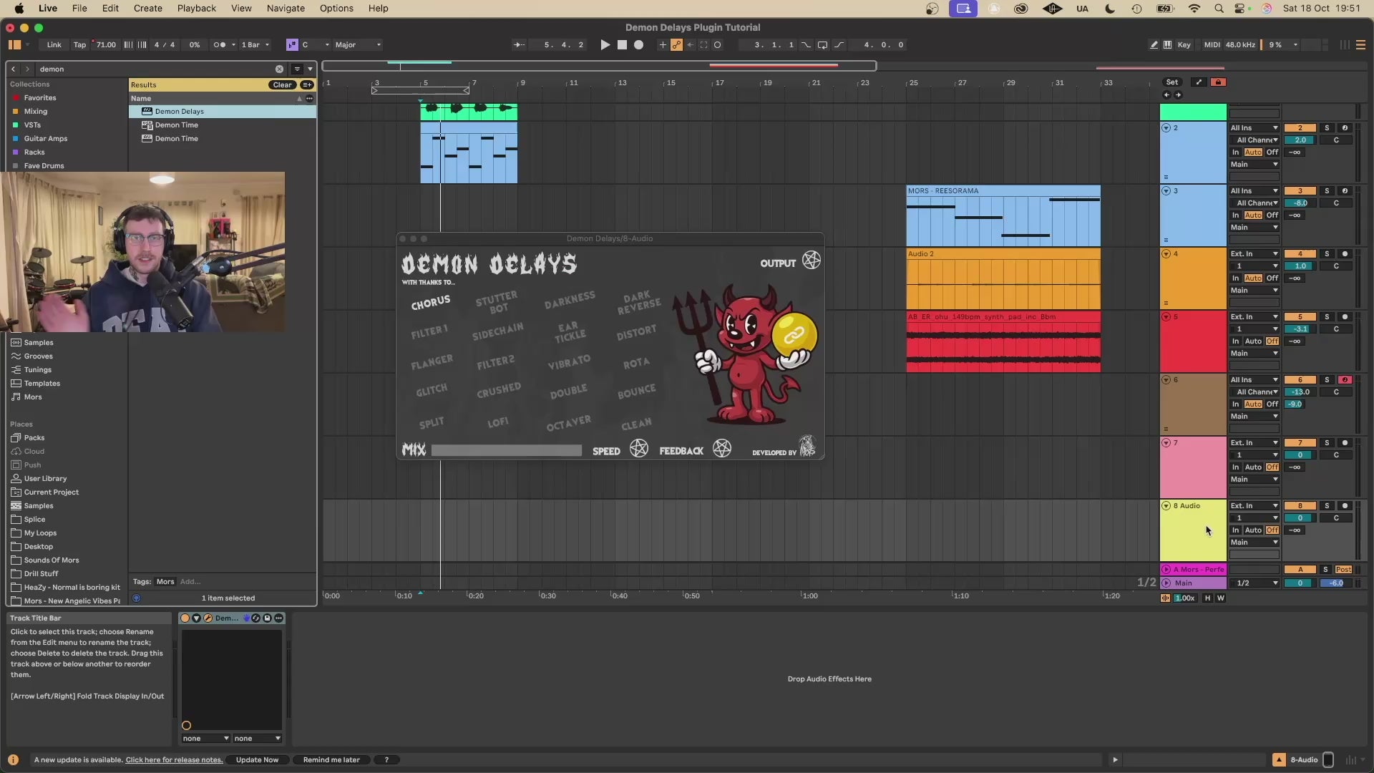Open the browser filter options dropdown arrow
Screen dimensions: 1374x773
click(x=310, y=69)
